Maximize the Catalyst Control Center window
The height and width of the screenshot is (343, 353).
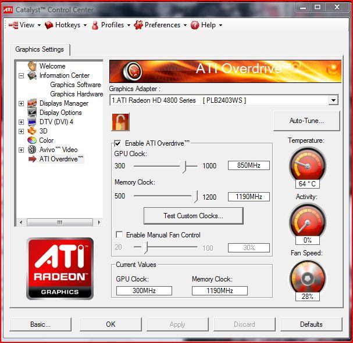pos(318,8)
